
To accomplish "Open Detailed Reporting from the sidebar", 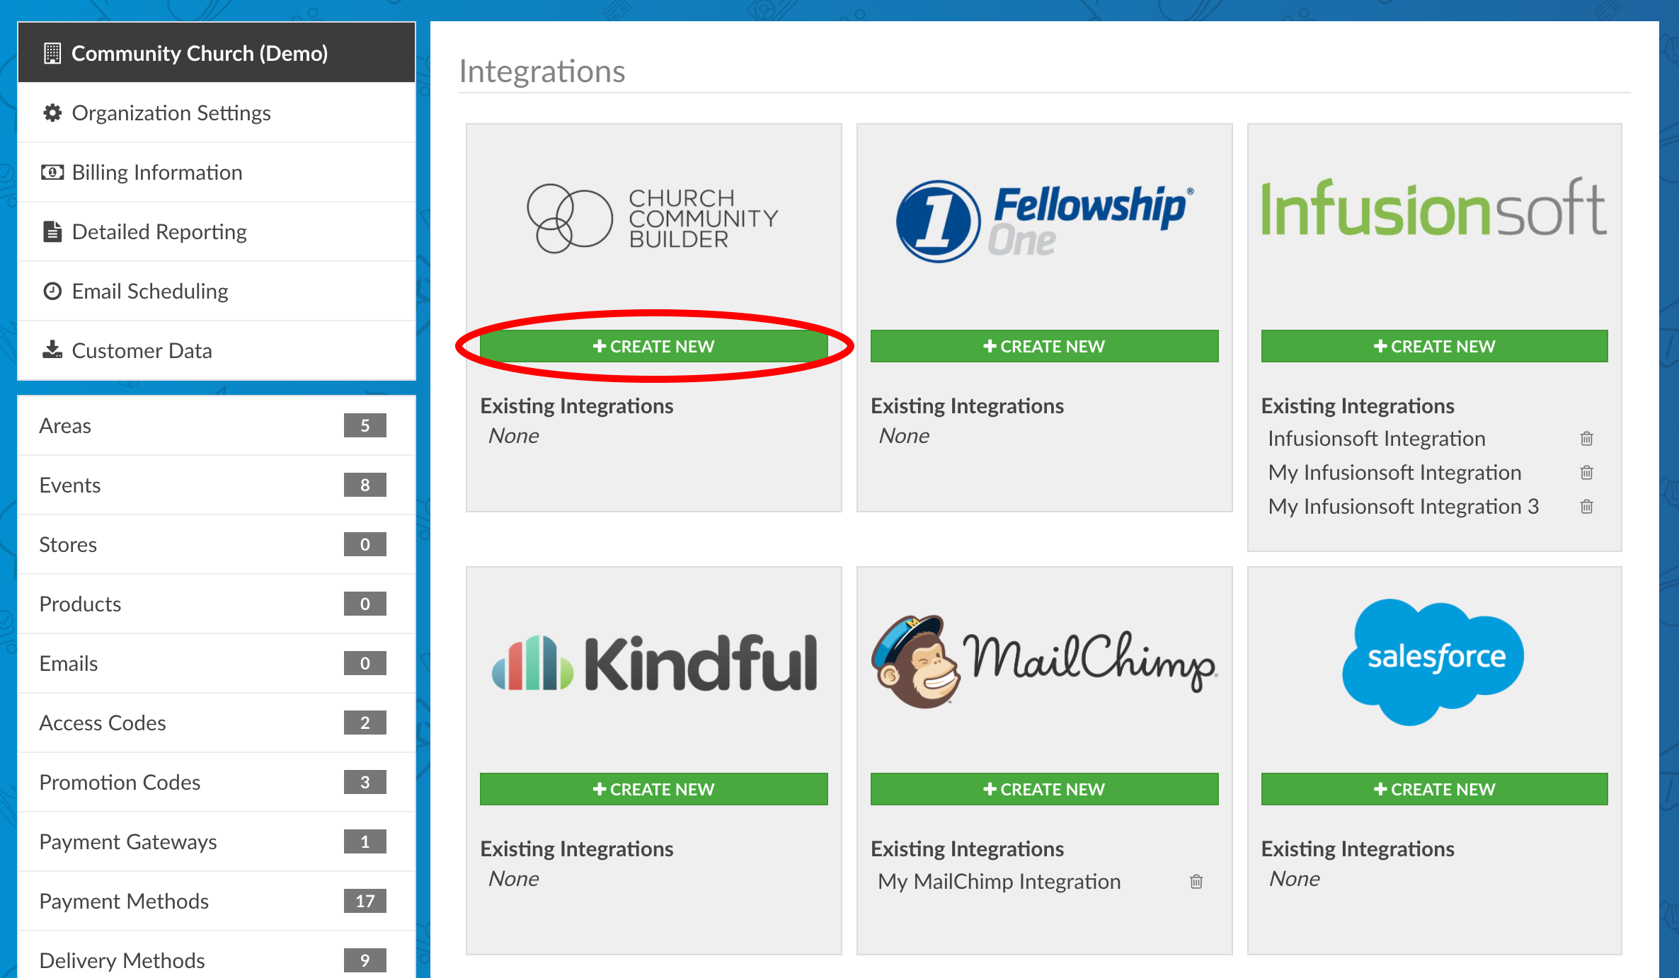I will click(x=159, y=232).
